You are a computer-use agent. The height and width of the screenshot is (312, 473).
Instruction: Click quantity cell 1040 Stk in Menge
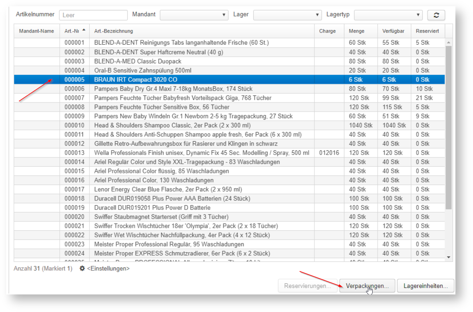point(361,125)
